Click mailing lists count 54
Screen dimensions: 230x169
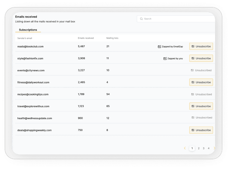108,94
